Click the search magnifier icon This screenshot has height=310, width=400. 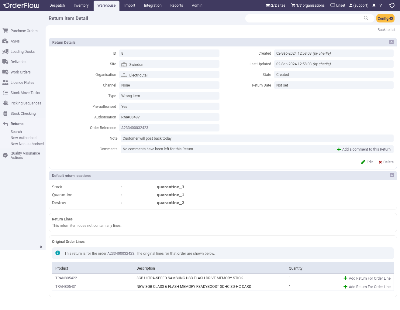tap(366, 18)
